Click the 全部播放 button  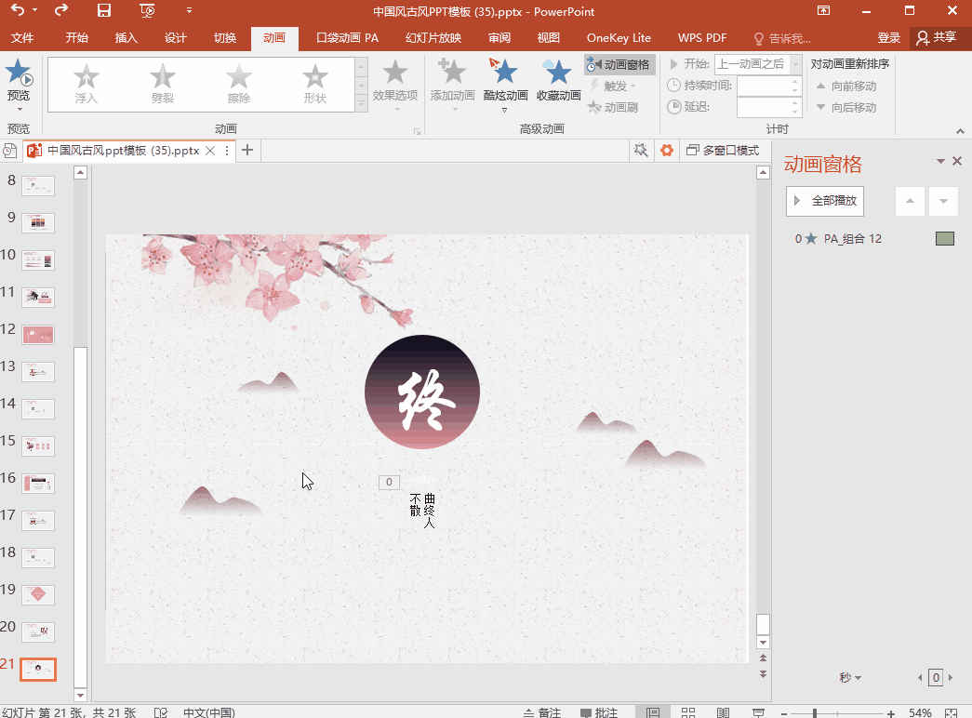click(x=825, y=201)
